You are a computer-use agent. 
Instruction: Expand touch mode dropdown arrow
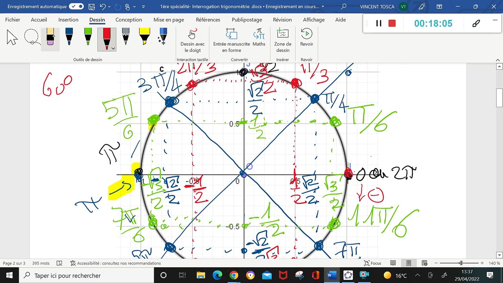click(135, 7)
